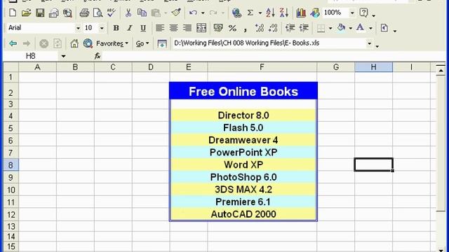Expand the Font Color palette arrow

coord(370,28)
